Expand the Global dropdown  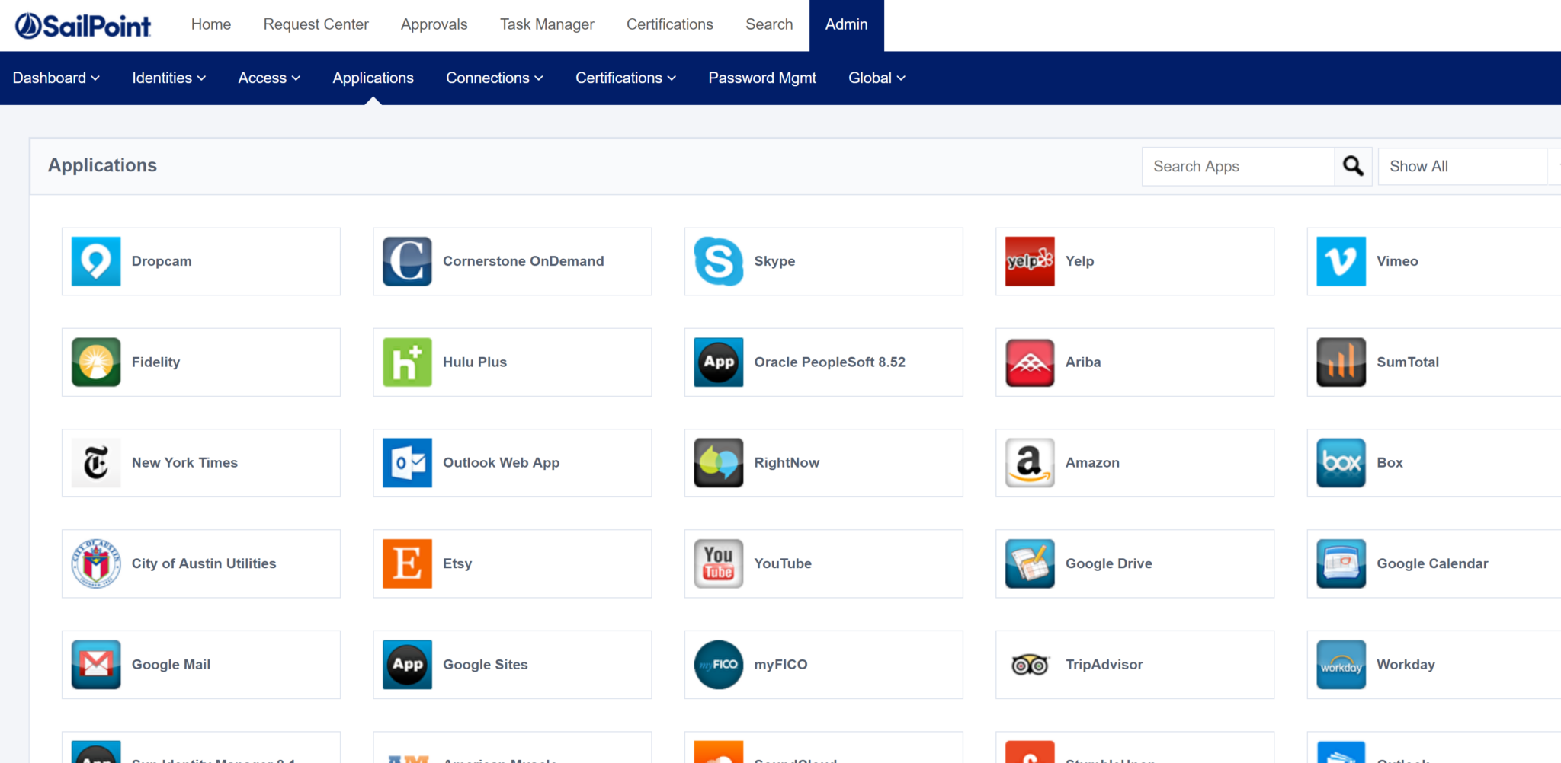coord(876,78)
